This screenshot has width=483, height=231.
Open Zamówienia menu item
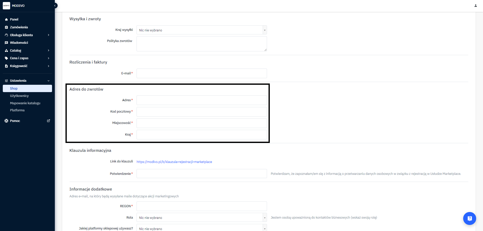tap(19, 27)
